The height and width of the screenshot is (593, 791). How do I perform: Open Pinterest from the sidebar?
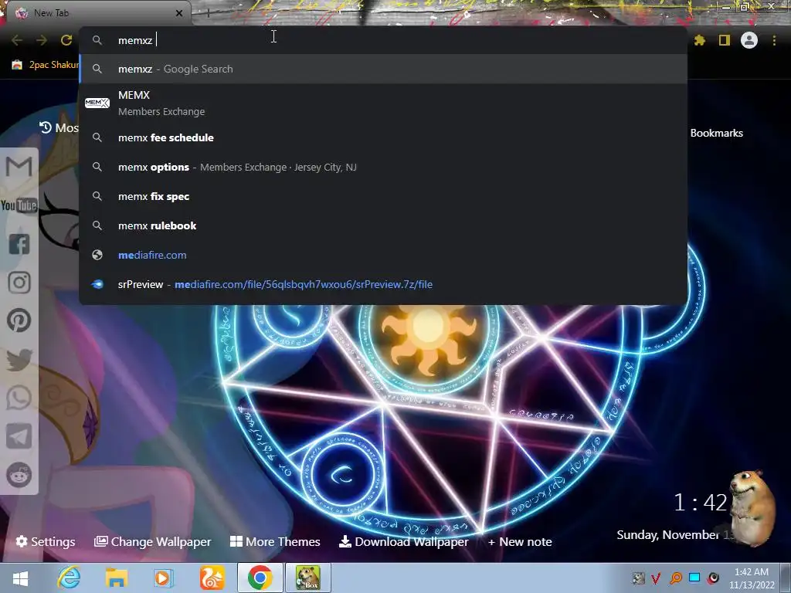click(x=19, y=320)
